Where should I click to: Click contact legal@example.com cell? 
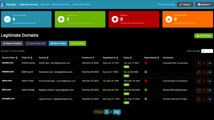point(56,99)
